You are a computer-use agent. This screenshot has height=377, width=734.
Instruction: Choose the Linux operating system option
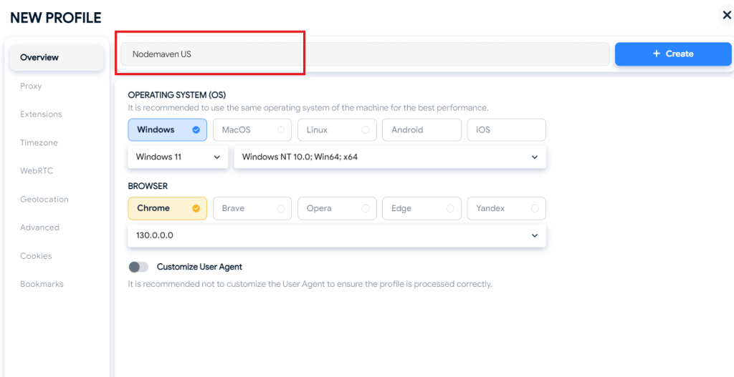pos(336,129)
